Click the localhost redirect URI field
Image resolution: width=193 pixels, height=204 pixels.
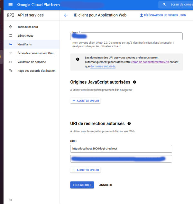pos(121,149)
